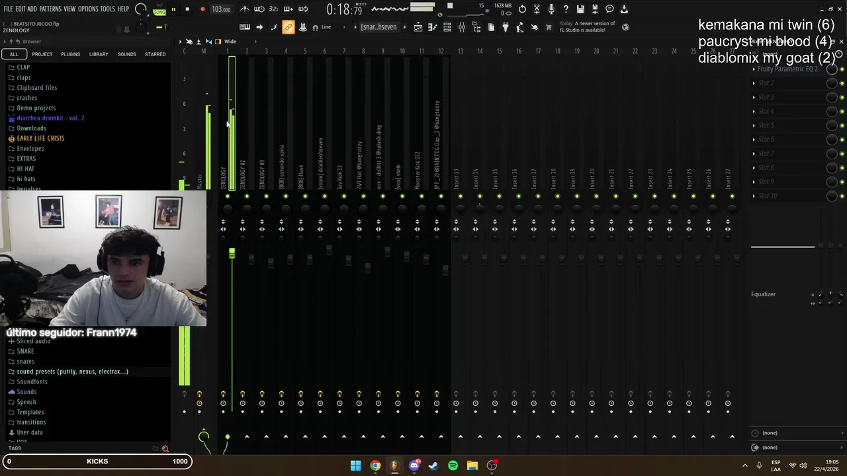Open the globe news icon
Viewport: 847px width, 476px height.
[x=625, y=27]
